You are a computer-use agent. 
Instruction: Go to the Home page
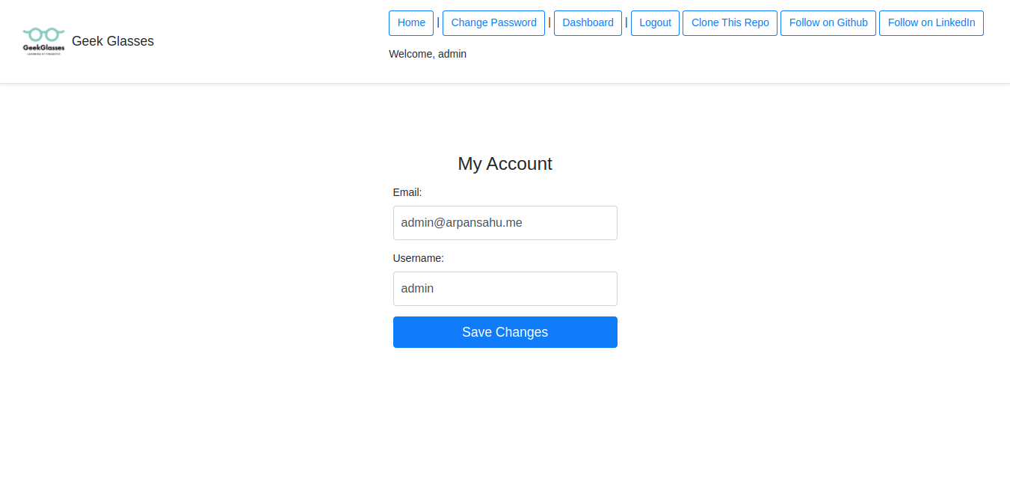(411, 23)
